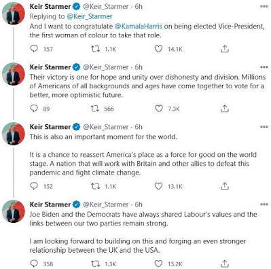Like the tweet with 7.3K likes
Image resolution: width=271 pixels, height=269 pixels.
[159, 109]
